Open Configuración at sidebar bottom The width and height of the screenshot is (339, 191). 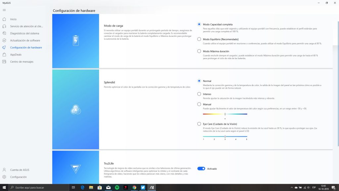pos(18,177)
